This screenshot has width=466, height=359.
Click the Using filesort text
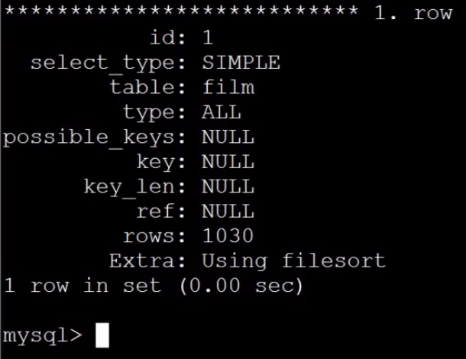[293, 261]
